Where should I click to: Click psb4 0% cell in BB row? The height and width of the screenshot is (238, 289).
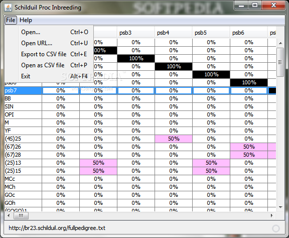pos(174,98)
